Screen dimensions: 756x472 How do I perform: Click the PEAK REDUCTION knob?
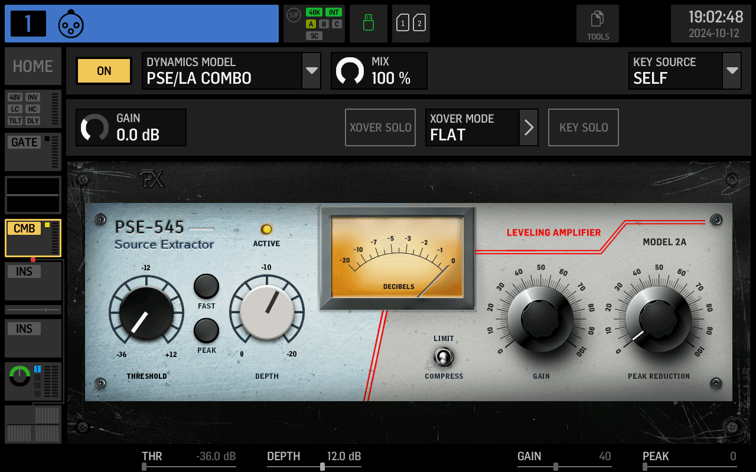[x=659, y=319]
